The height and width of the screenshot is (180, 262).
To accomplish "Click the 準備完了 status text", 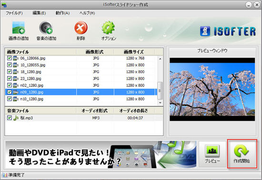I will coord(17,175).
